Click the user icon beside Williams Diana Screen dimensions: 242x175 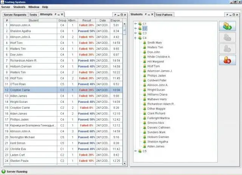tap(144, 94)
